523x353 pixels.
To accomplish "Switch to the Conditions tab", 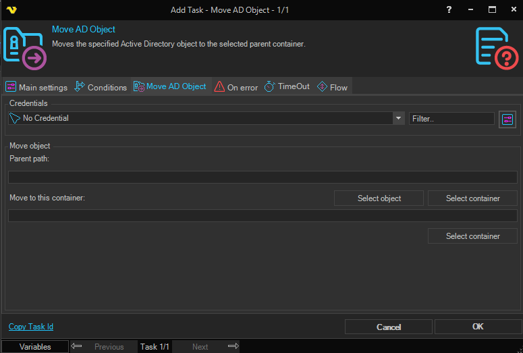I will click(x=101, y=87).
